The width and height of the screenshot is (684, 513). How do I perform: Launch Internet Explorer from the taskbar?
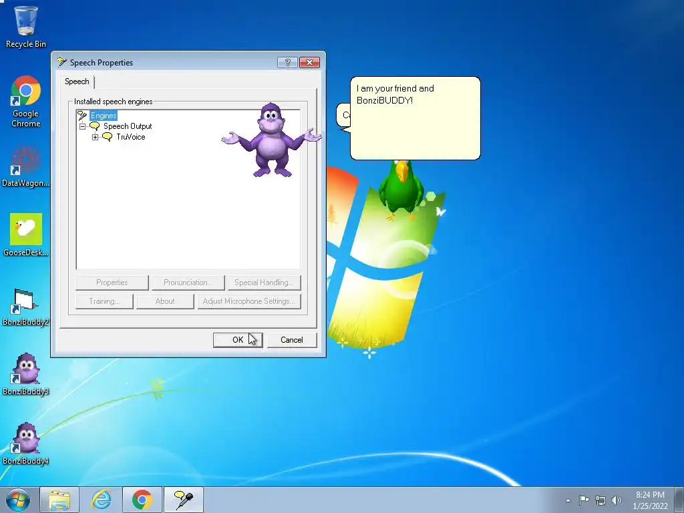101,500
